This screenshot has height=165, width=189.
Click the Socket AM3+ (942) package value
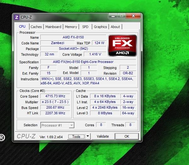click(x=73, y=48)
